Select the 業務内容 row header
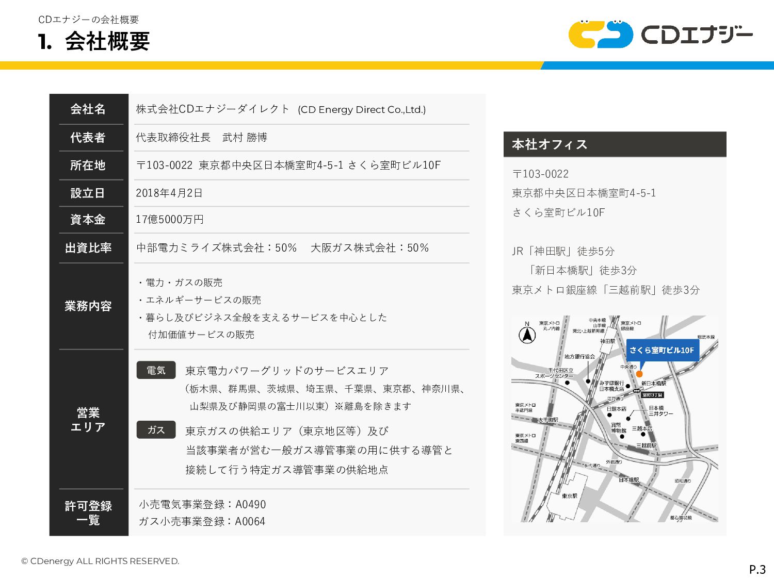The width and height of the screenshot is (774, 580). pos(88,306)
